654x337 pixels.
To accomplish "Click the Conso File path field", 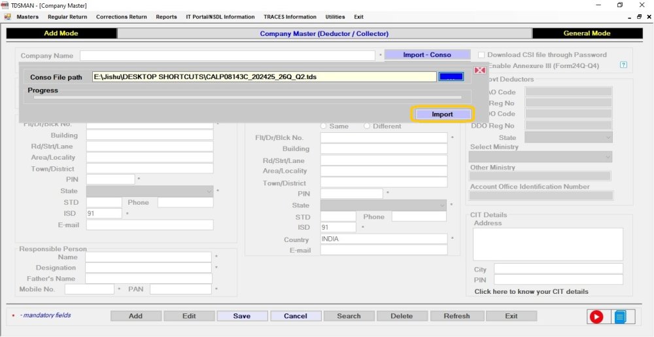I will pos(264,77).
